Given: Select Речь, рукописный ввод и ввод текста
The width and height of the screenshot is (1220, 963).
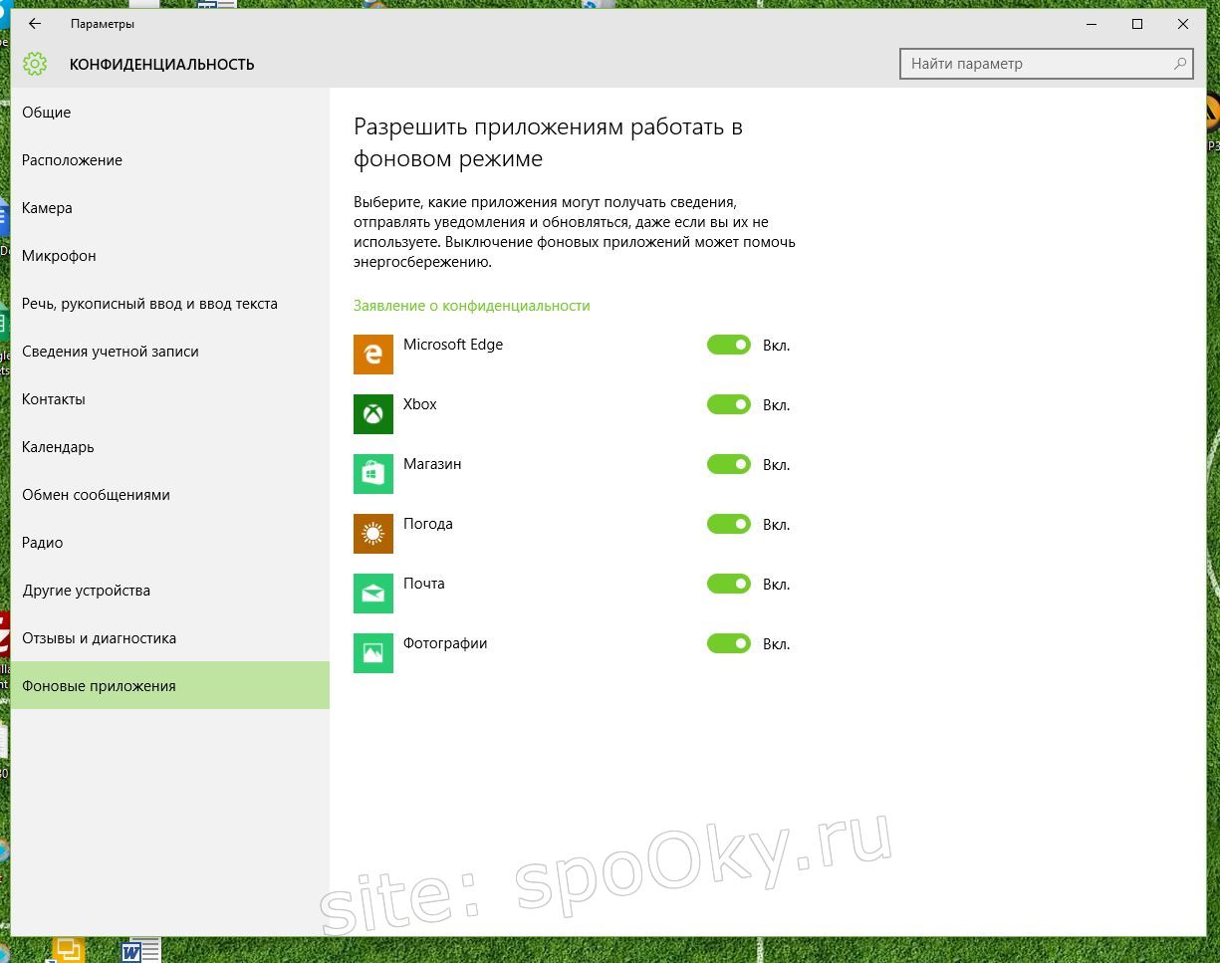Looking at the screenshot, I should [170, 304].
